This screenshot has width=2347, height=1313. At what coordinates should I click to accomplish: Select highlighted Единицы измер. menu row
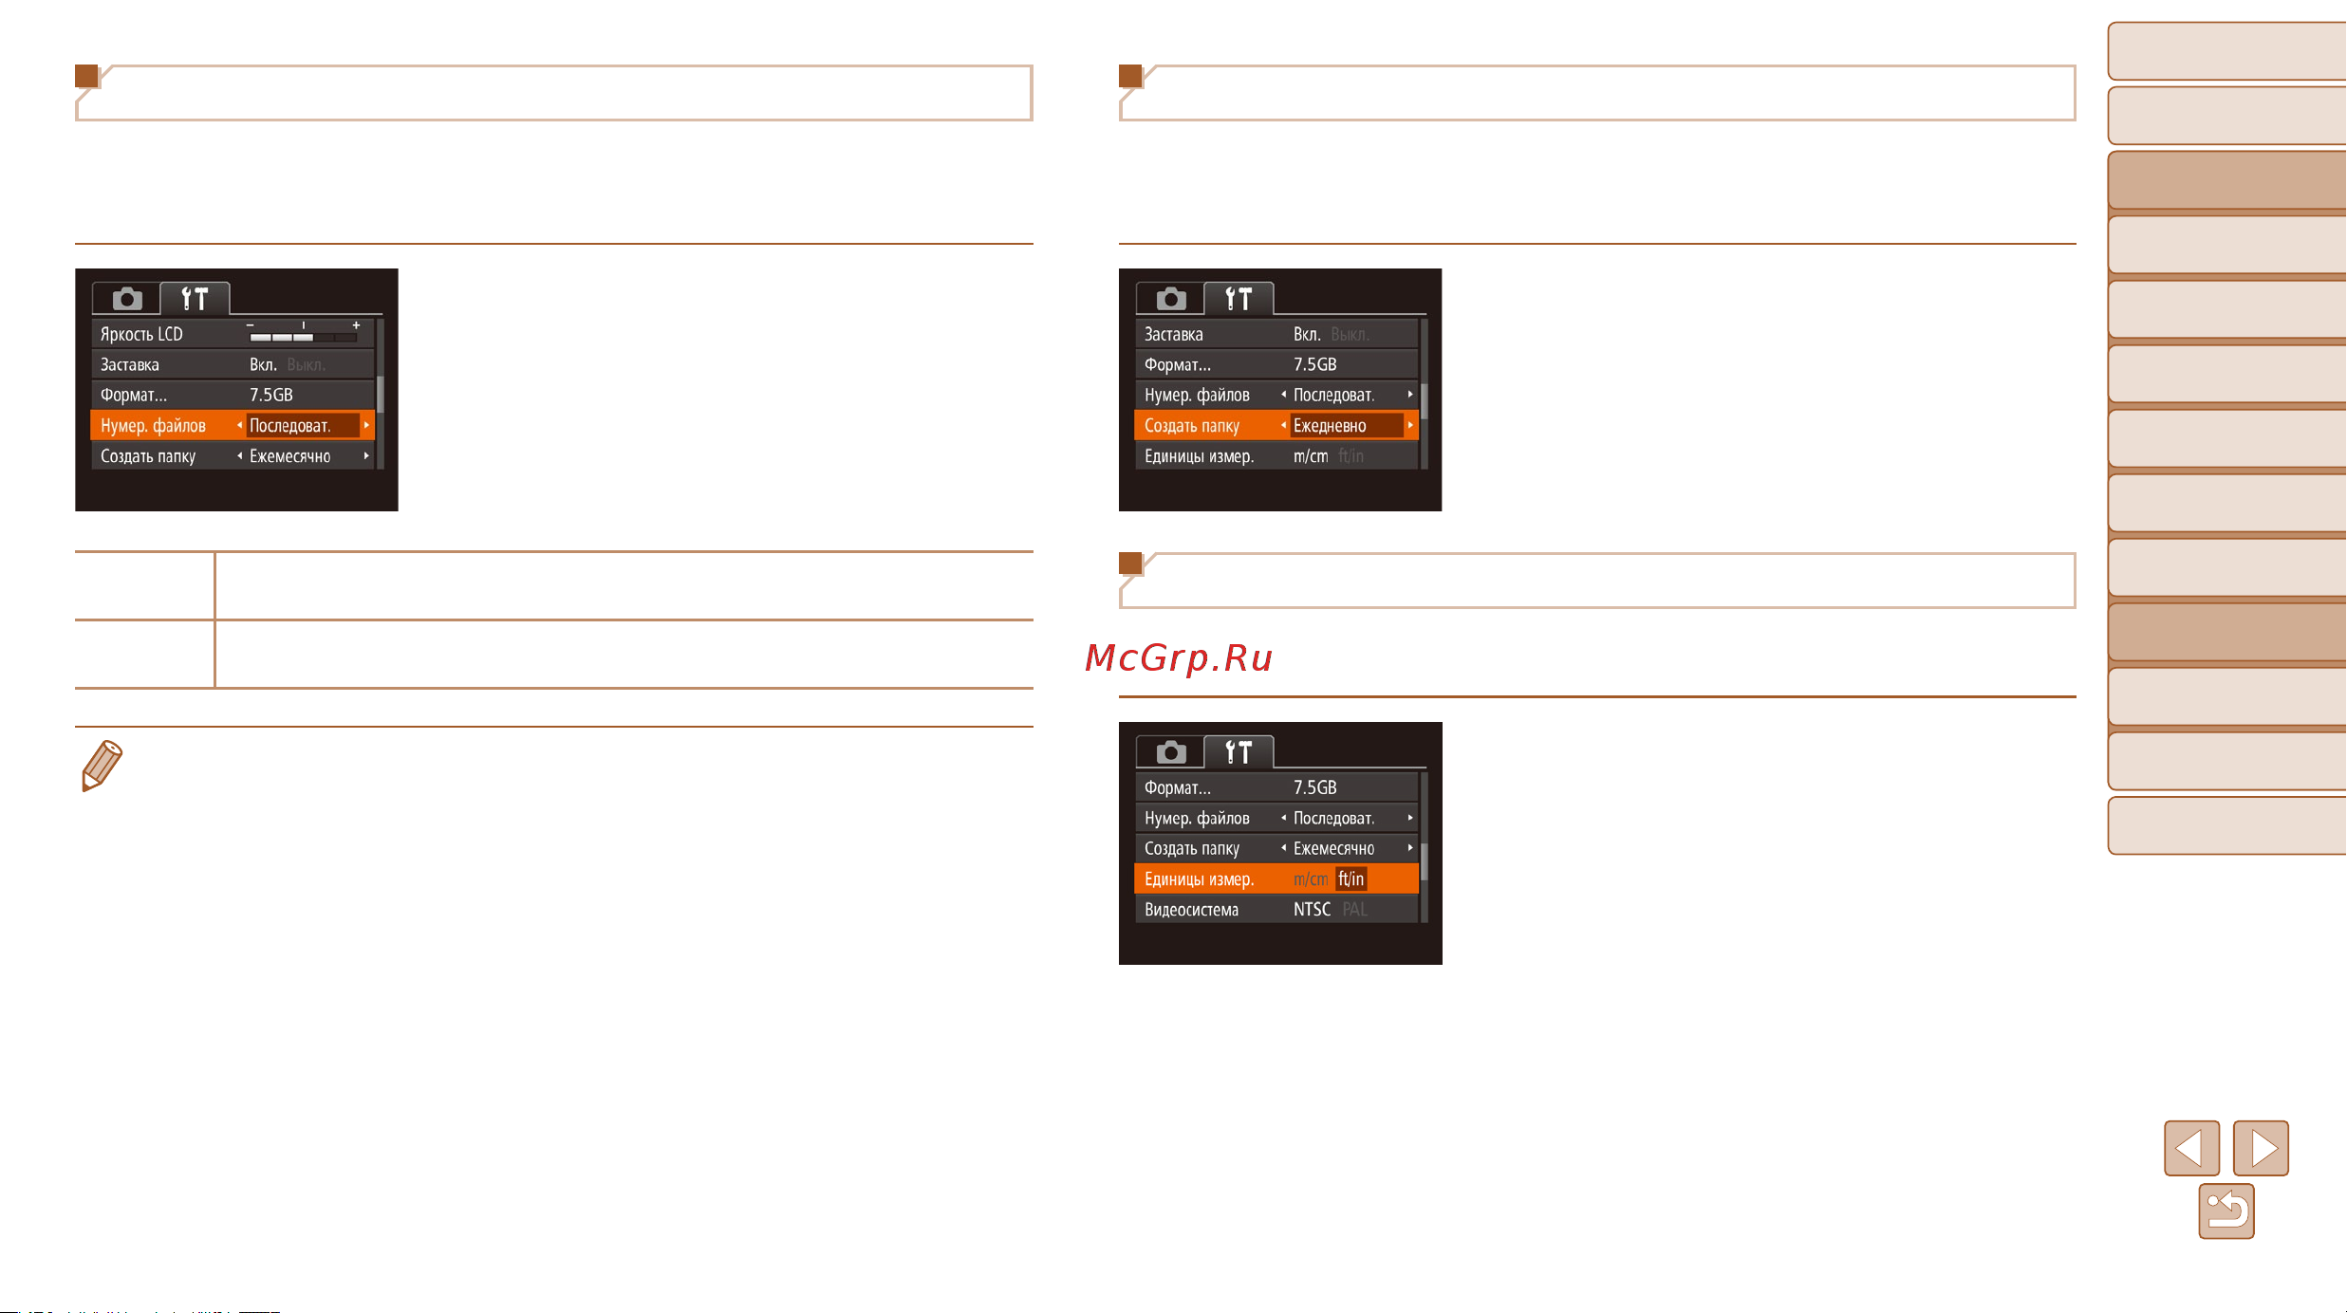click(x=1276, y=879)
